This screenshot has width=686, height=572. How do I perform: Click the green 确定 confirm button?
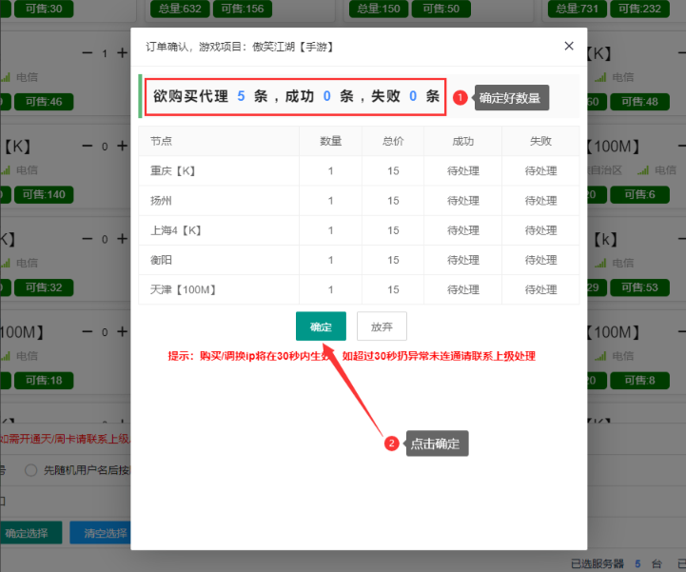coord(321,326)
